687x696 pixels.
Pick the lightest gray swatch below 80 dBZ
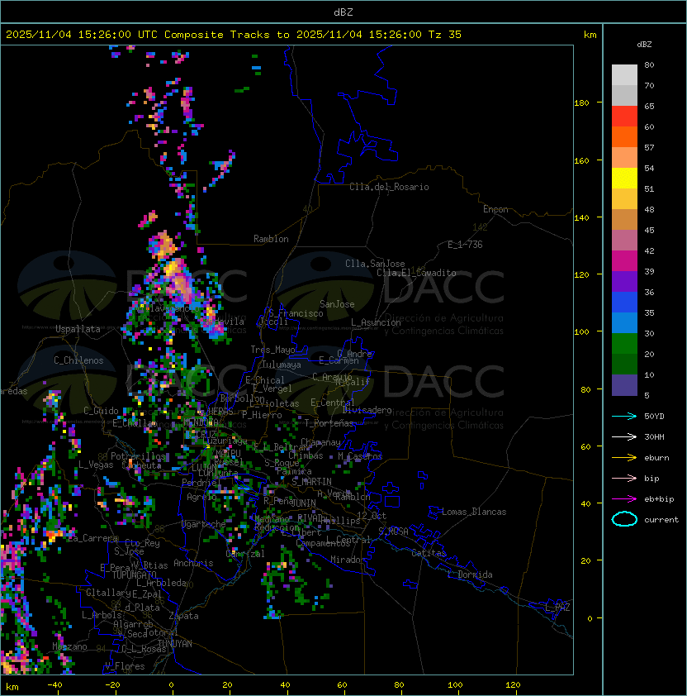(x=624, y=75)
